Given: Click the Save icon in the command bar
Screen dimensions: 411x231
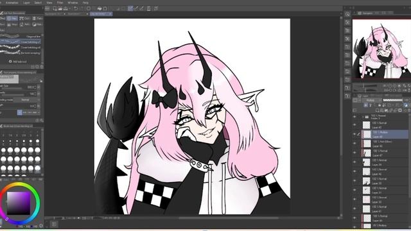Looking at the screenshot, I should click(x=66, y=8).
